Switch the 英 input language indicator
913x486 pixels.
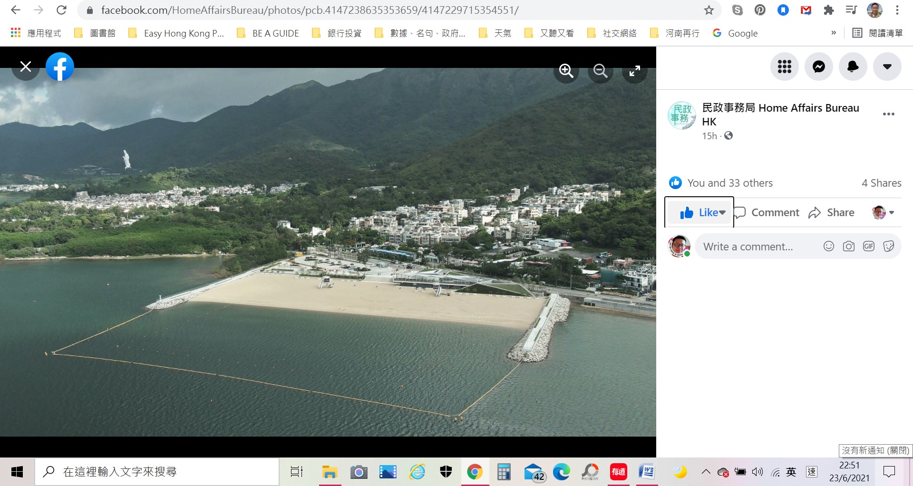pyautogui.click(x=791, y=472)
